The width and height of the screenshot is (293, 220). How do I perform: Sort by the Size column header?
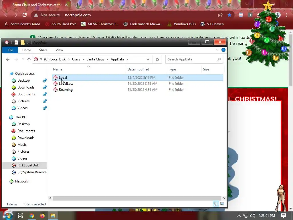(x=206, y=69)
